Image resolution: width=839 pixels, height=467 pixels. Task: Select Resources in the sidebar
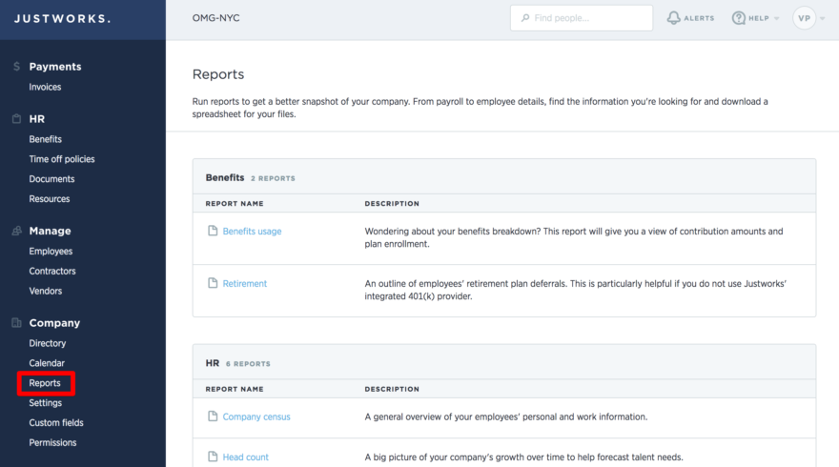point(50,198)
